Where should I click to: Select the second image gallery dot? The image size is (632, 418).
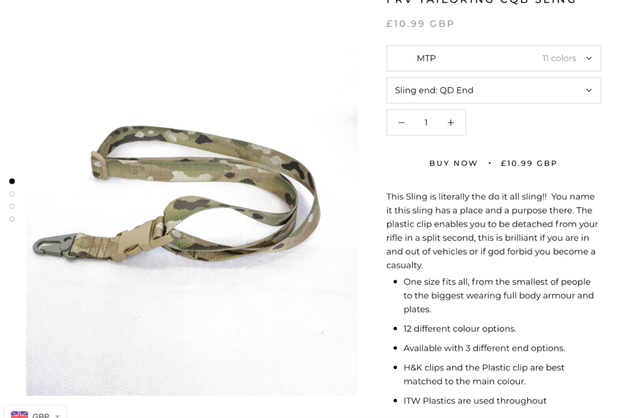(12, 194)
